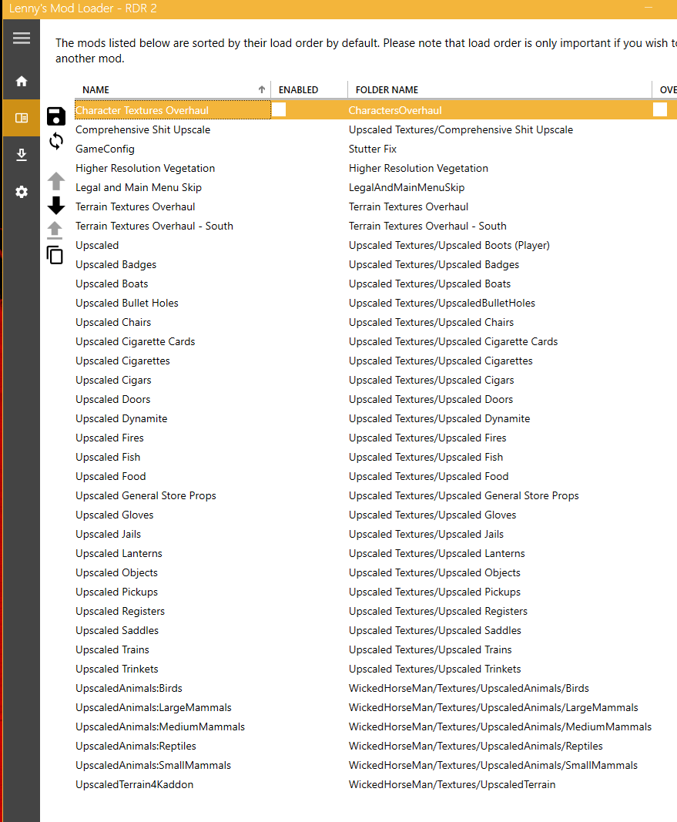Move selected mod down with black arrow
The image size is (677, 822).
56,205
